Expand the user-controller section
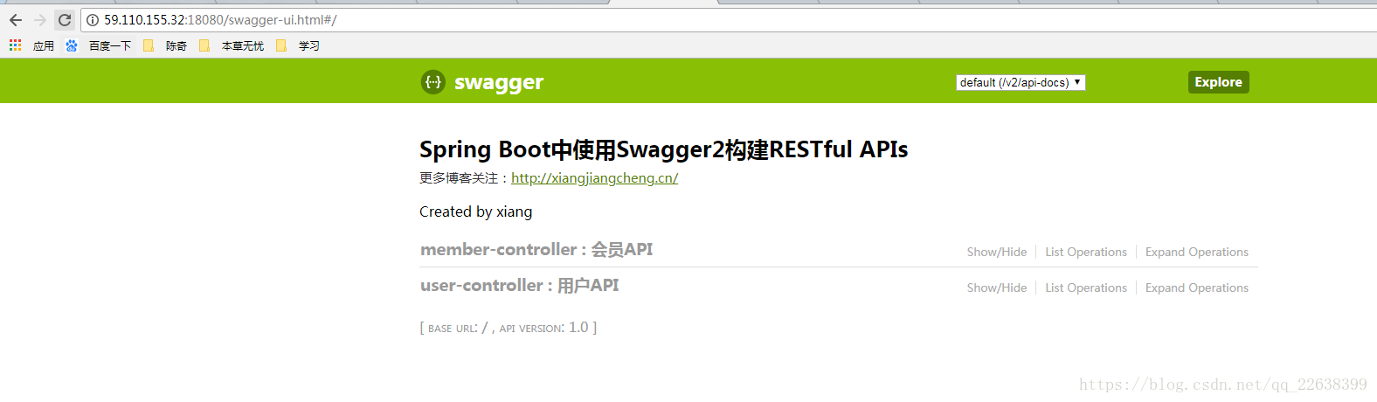Image resolution: width=1377 pixels, height=402 pixels. point(520,286)
